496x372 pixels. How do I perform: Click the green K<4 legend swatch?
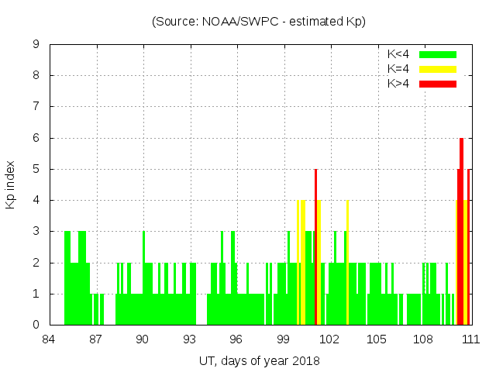(x=438, y=54)
